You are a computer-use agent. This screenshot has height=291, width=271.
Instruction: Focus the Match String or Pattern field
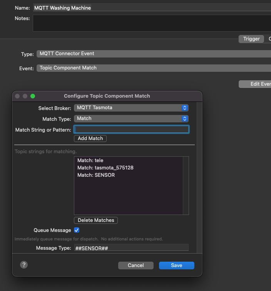131,129
